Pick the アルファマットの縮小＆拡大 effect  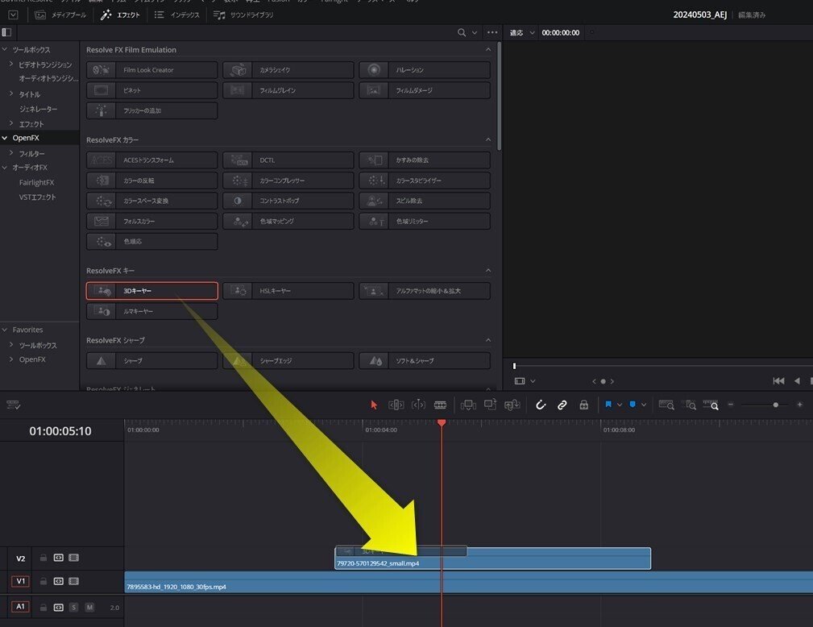[425, 291]
